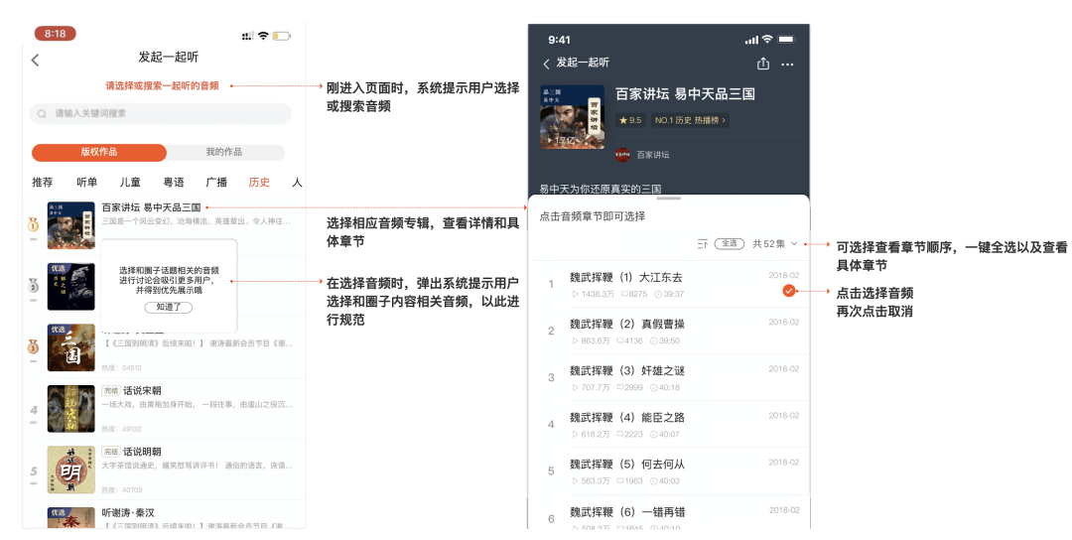This screenshot has width=1072, height=540.
Task: Open second-ranked 优选 album thumbnail
Action: [71, 287]
